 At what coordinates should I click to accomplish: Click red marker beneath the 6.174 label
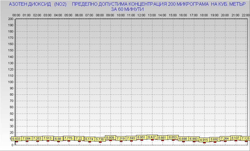pyautogui.click(x=90, y=142)
